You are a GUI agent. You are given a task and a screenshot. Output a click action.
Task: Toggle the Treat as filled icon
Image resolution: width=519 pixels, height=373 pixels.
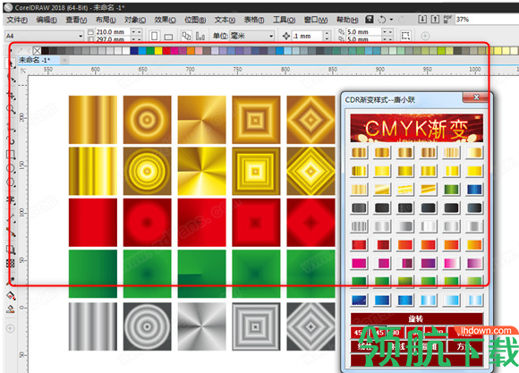[405, 36]
